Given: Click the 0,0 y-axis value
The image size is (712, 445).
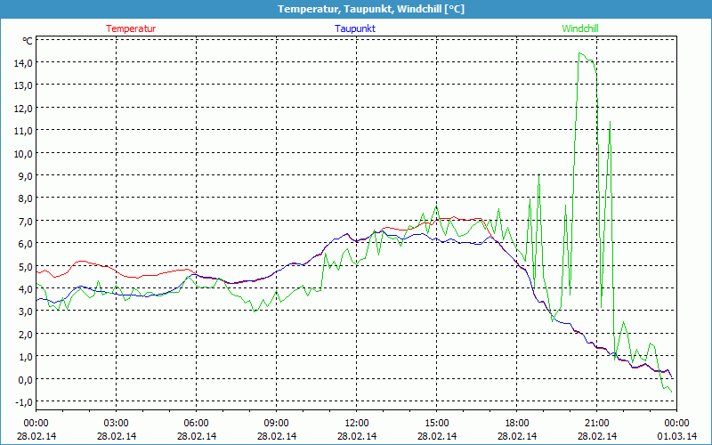Looking at the screenshot, I should pos(24,379).
